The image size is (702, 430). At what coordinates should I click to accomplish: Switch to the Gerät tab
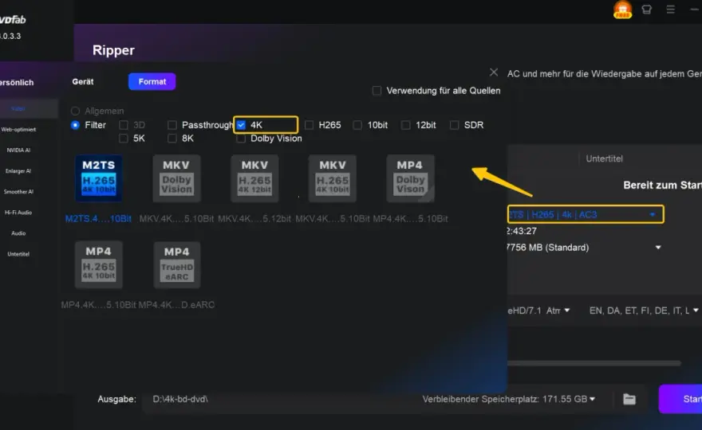click(83, 82)
